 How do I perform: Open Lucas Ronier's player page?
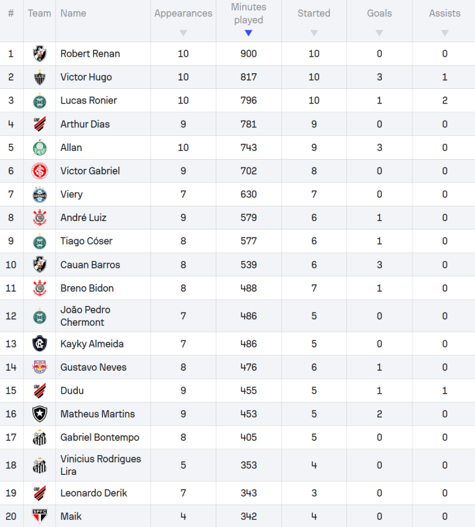click(88, 100)
